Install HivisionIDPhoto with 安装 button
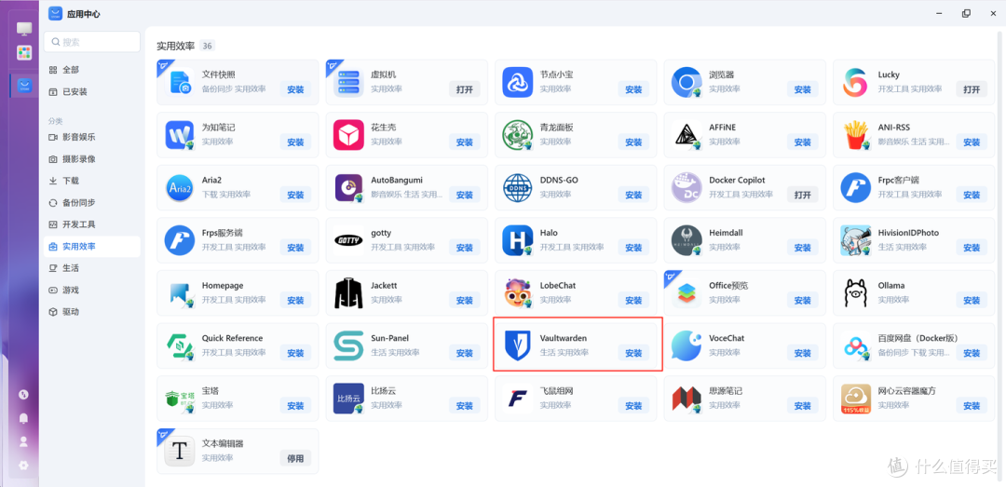Viewport: 1006px width, 487px height. pyautogui.click(x=972, y=247)
